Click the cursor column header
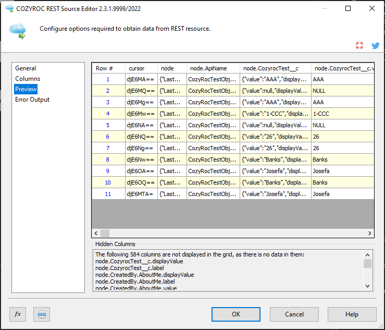The image size is (385, 330). (136, 68)
